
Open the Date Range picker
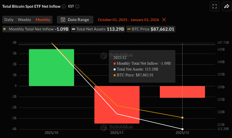75,20
